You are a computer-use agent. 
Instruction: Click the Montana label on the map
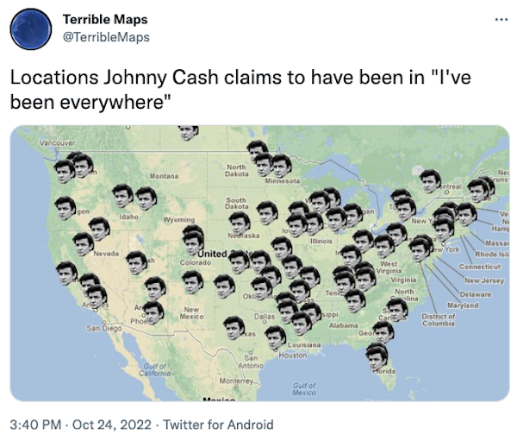click(x=164, y=176)
